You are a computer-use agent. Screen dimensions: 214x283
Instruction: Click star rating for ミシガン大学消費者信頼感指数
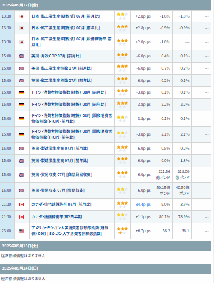click(x=122, y=231)
